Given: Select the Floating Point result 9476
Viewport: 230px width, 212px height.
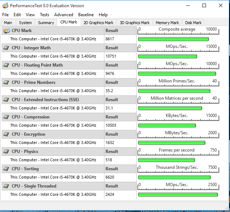Looking at the screenshot, I should [x=110, y=73].
